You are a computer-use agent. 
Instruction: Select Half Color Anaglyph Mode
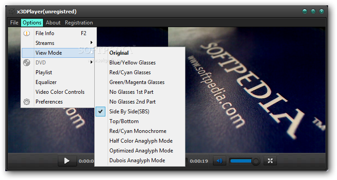(140, 141)
